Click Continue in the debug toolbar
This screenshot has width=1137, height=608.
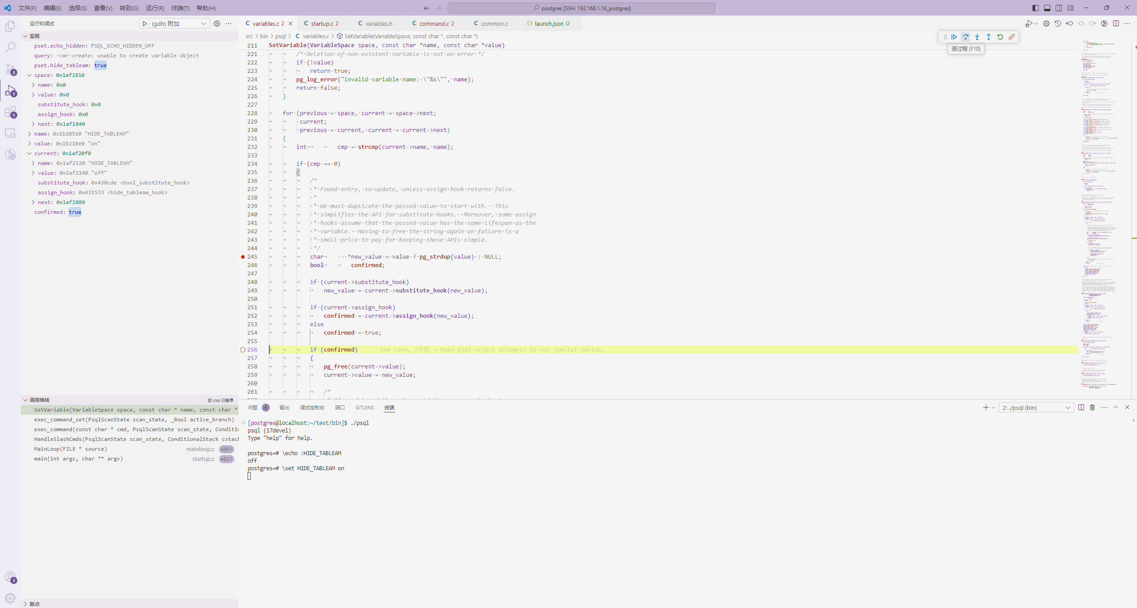(x=954, y=37)
